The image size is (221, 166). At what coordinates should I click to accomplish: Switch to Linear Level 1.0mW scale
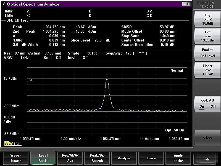click(208, 70)
